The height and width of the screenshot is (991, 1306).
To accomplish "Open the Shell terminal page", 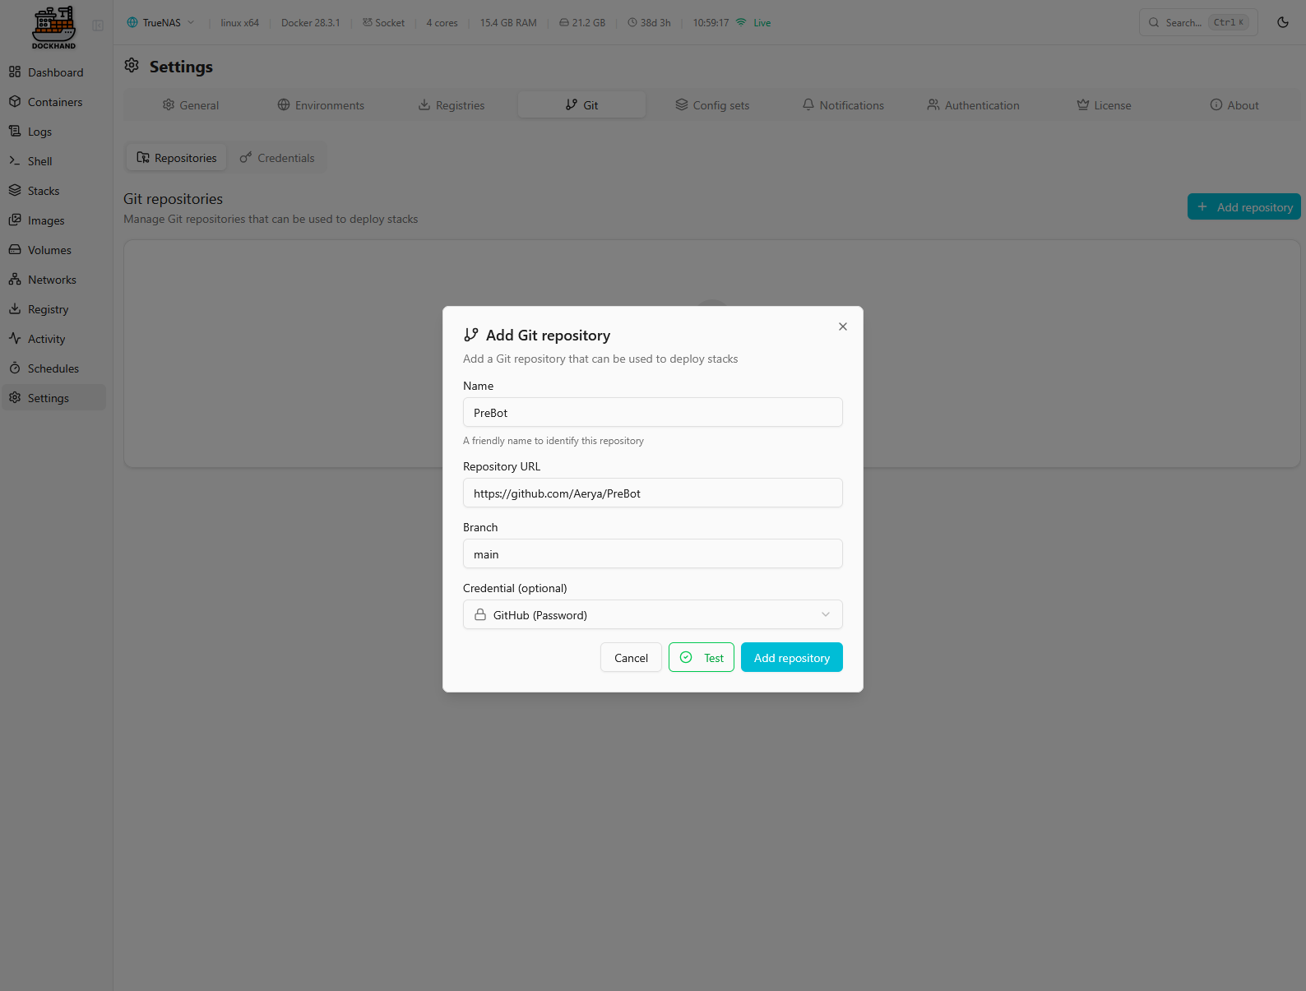I will click(x=39, y=161).
